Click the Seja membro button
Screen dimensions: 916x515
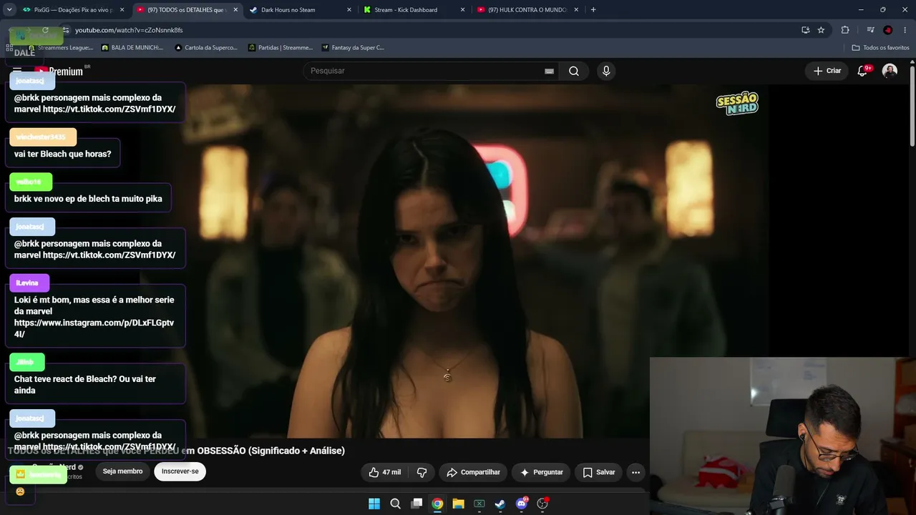coord(122,471)
